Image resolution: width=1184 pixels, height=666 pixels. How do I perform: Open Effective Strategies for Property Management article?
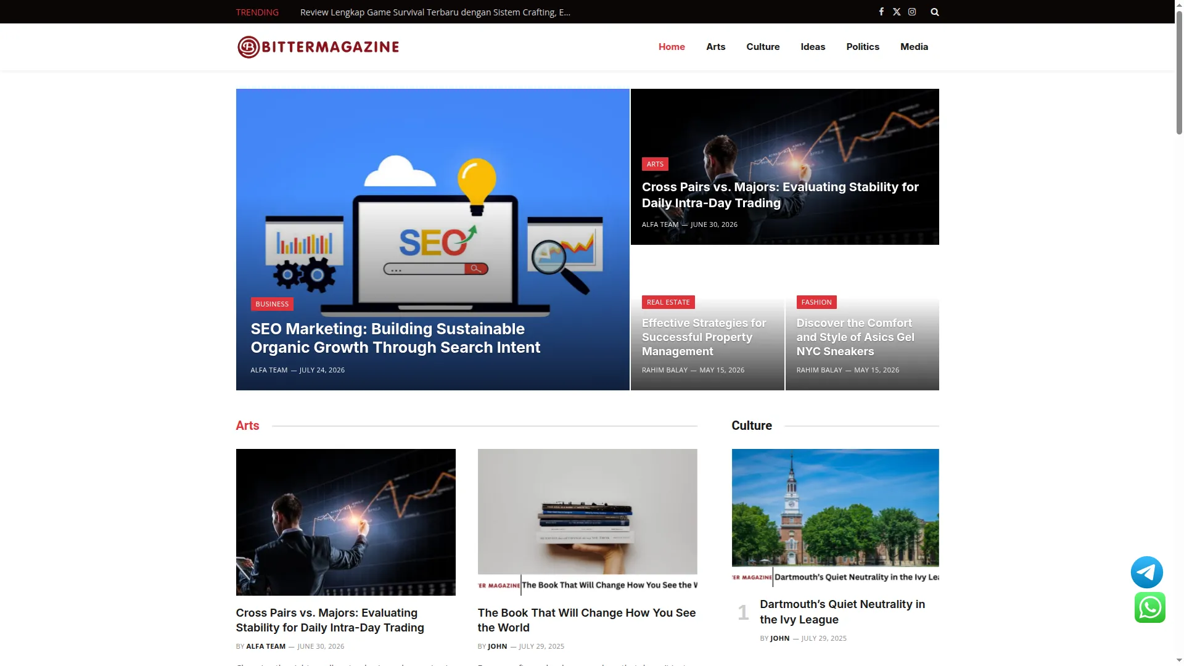[x=704, y=337]
